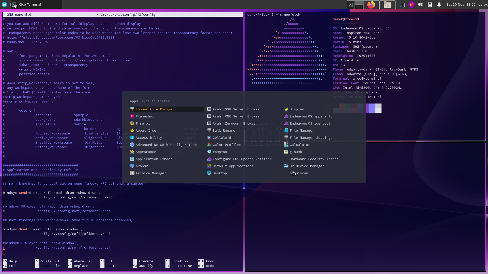Viewport: 488px width, 274px height.
Task: Click '#strip_workspace_numbers yes' line
Action: (x=31, y=97)
